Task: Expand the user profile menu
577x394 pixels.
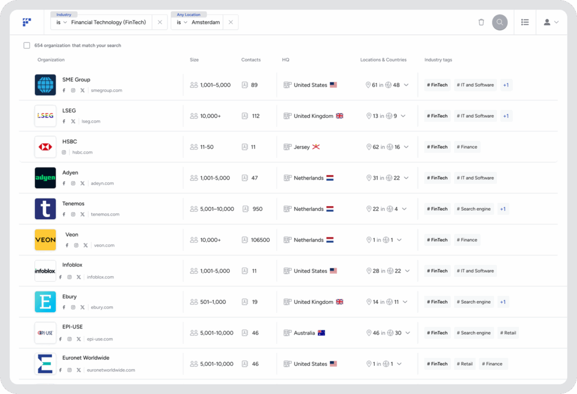Action: [551, 23]
